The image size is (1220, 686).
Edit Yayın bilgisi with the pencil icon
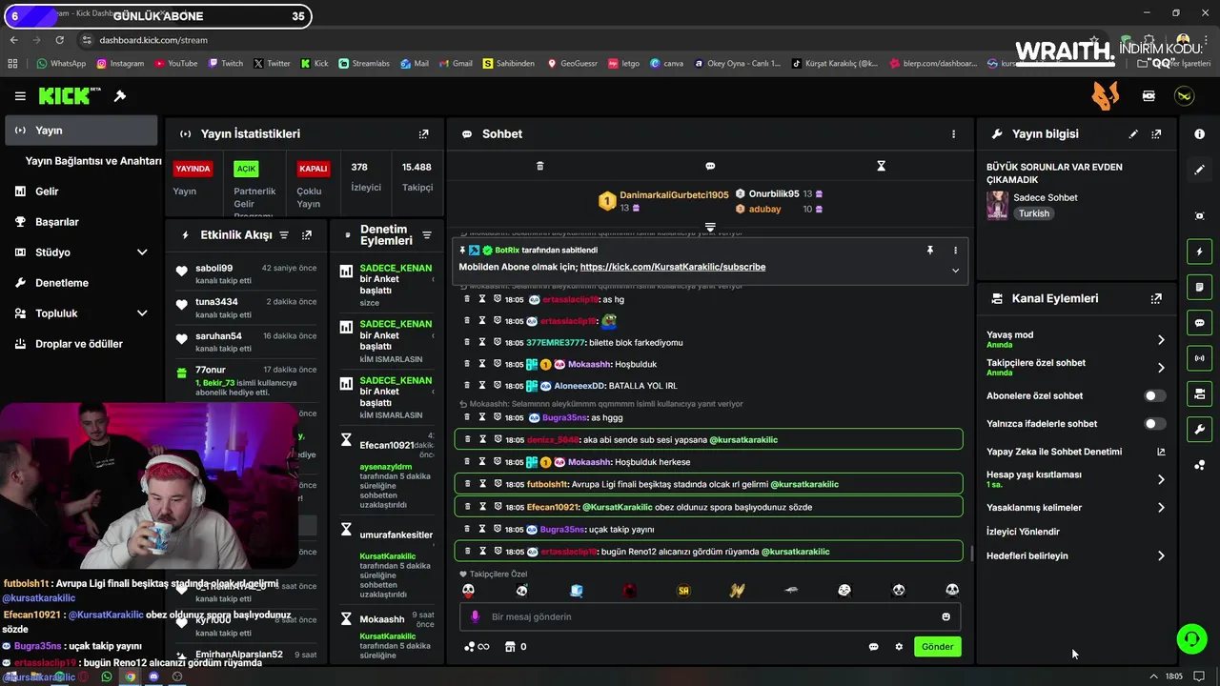click(x=1133, y=134)
